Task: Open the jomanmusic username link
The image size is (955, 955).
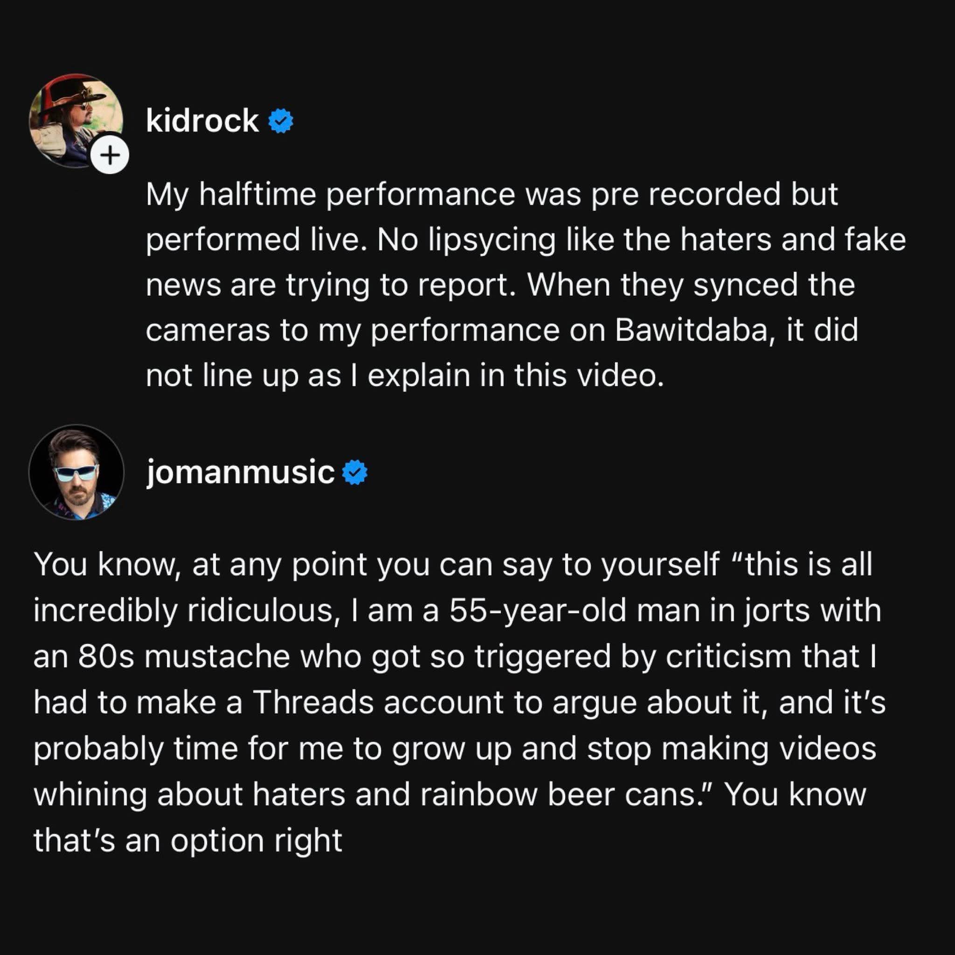Action: 240,472
